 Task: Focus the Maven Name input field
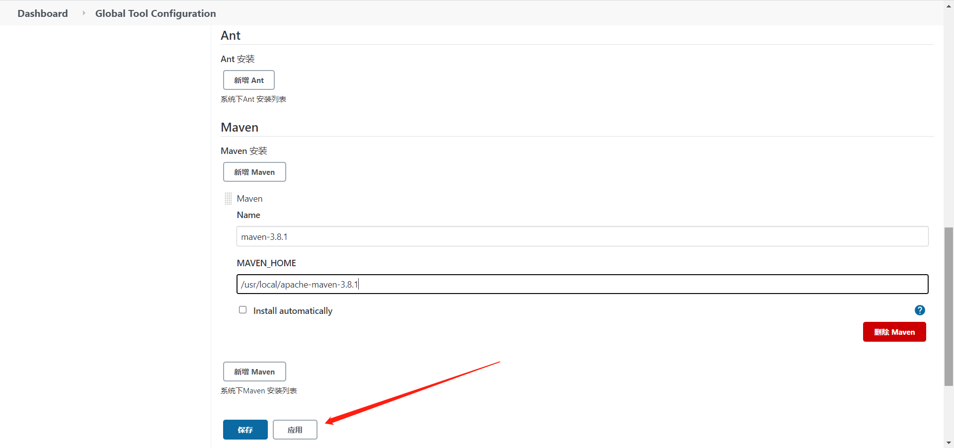(x=582, y=236)
